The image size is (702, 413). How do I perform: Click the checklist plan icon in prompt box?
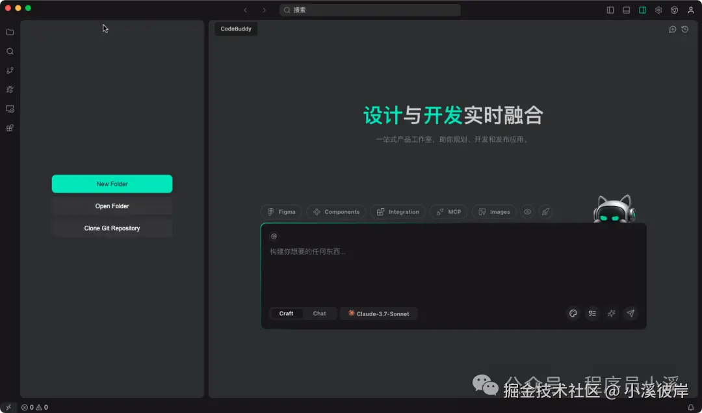tap(592, 313)
